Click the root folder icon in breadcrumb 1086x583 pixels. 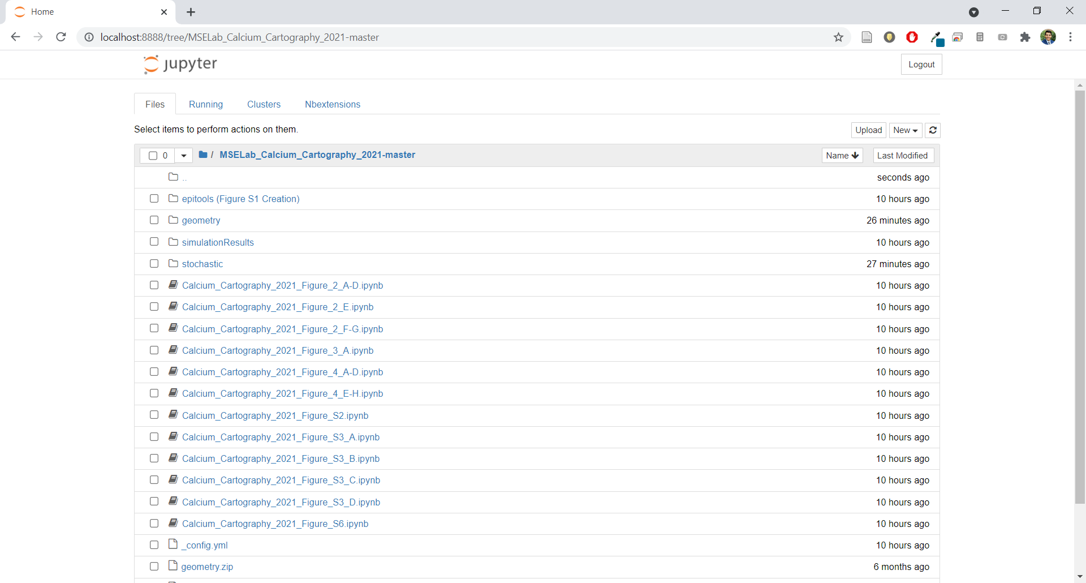click(203, 155)
